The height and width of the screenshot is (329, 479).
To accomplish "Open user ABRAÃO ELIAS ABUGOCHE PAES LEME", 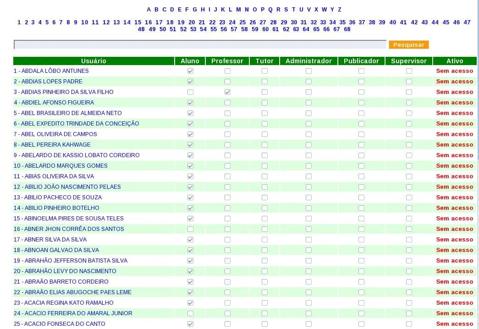I will pyautogui.click(x=72, y=292).
